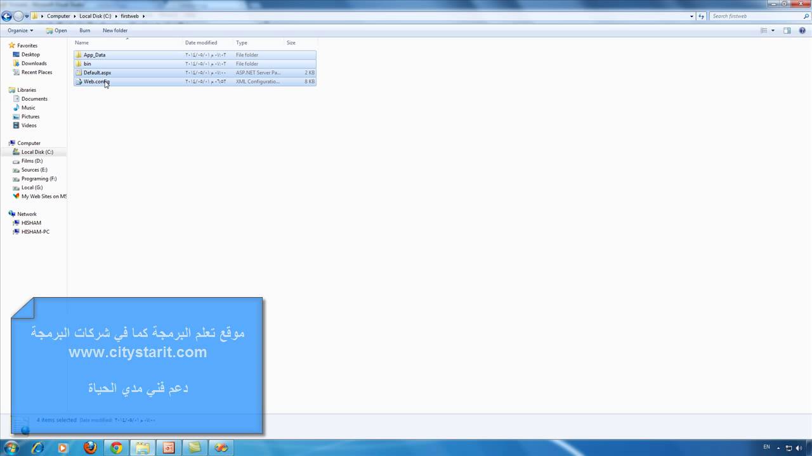Refresh the firstweb folder view
This screenshot has width=812, height=456.
(x=702, y=16)
